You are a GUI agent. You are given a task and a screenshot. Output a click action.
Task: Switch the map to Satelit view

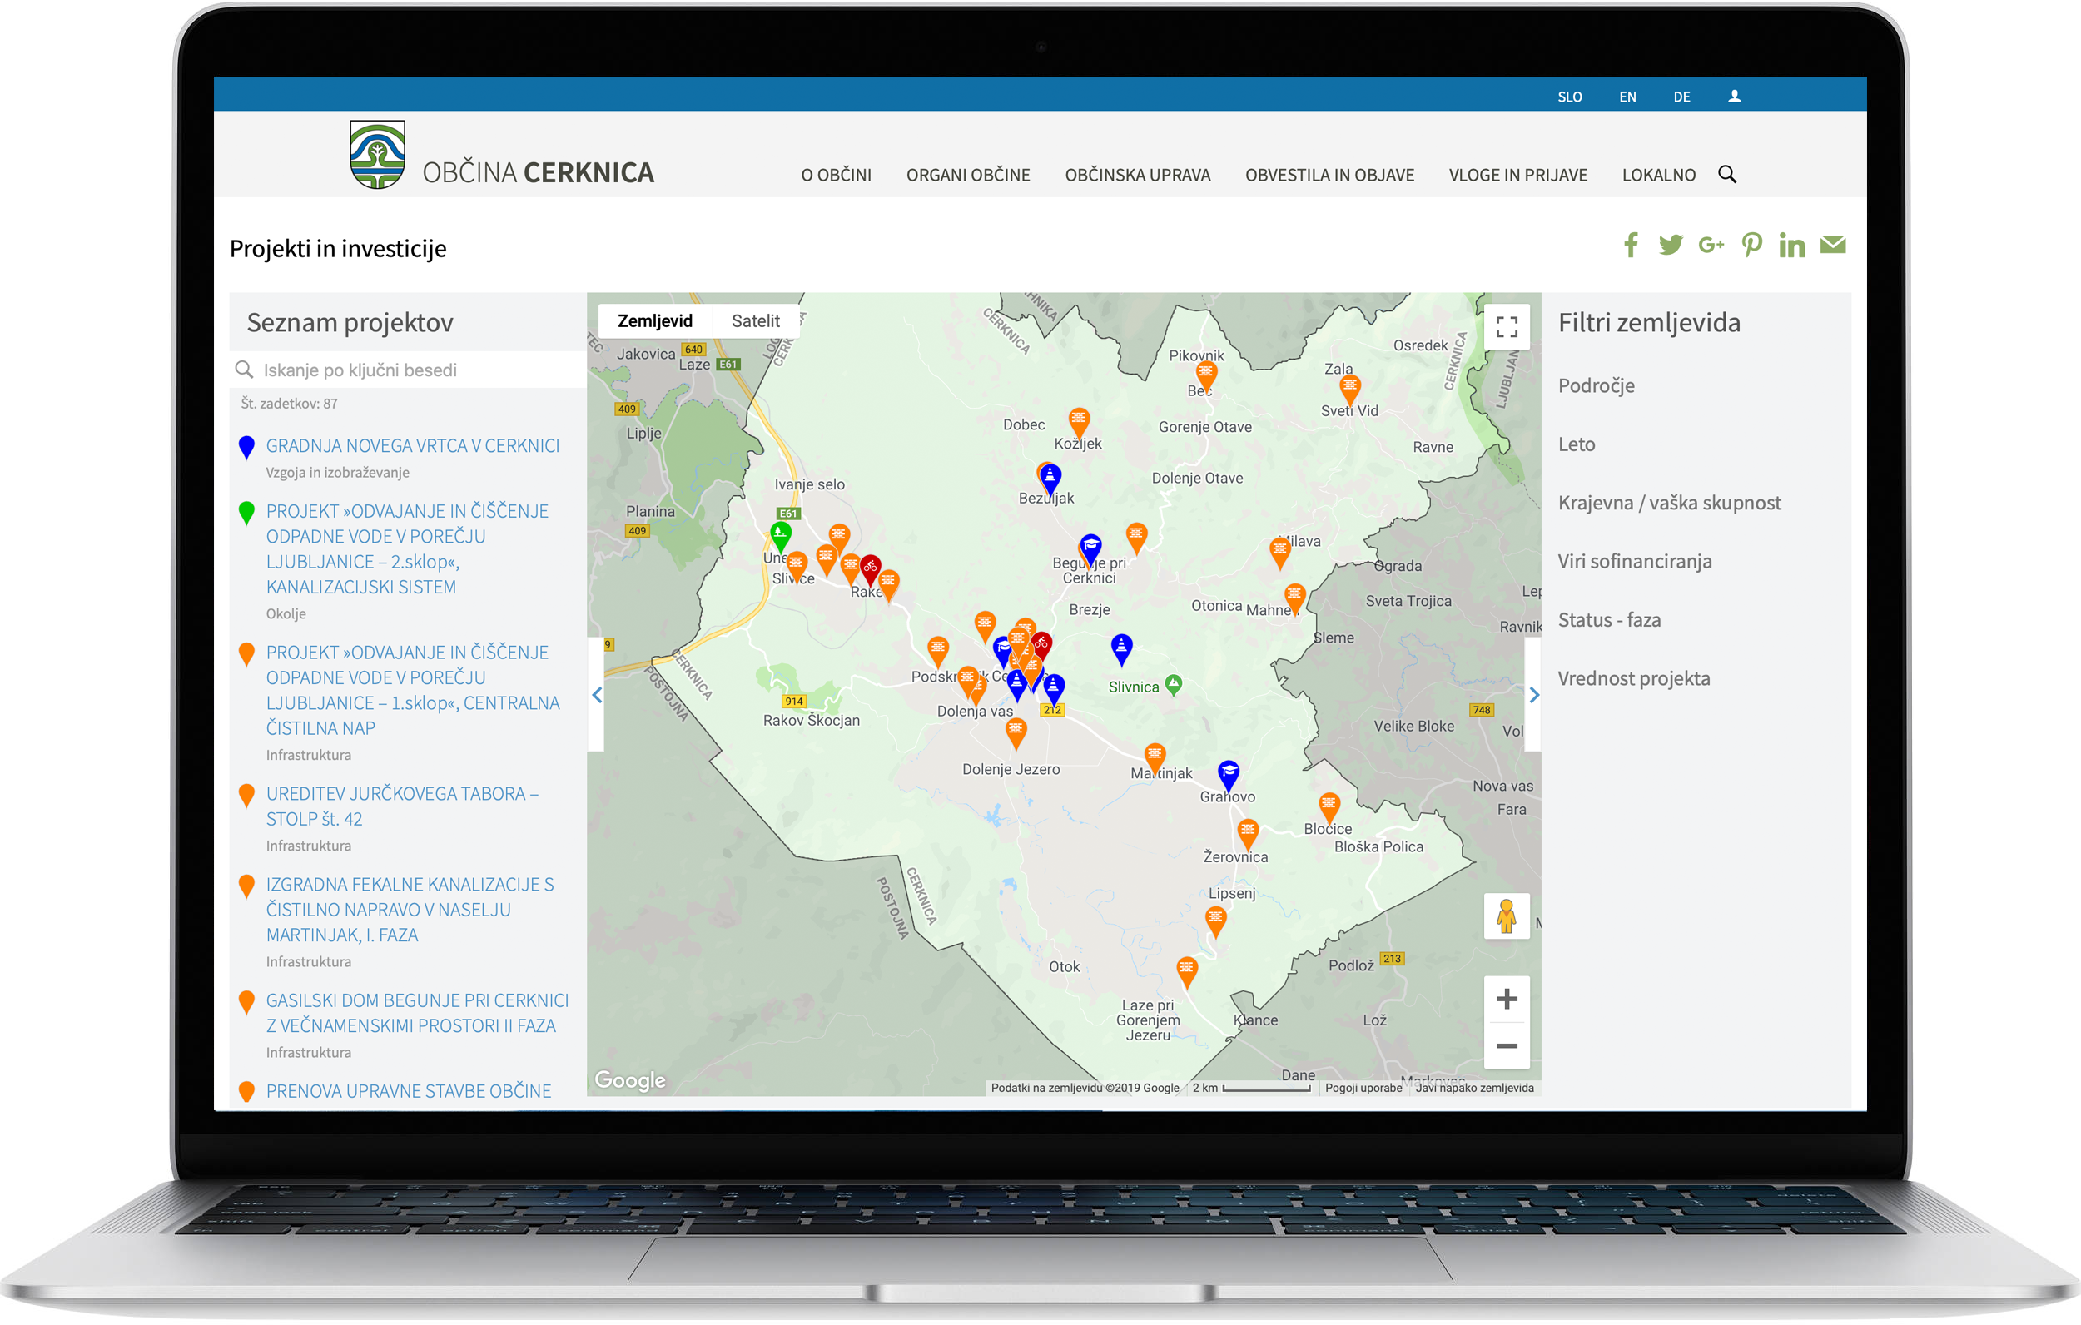(x=754, y=321)
